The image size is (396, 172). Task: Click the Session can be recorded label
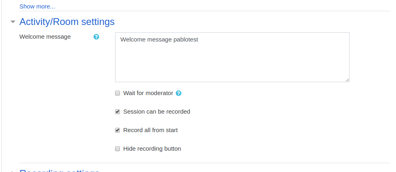[x=157, y=112]
